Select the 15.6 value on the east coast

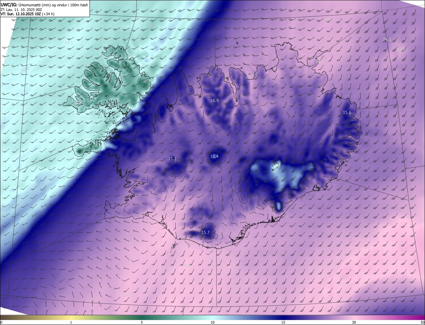pyautogui.click(x=347, y=113)
